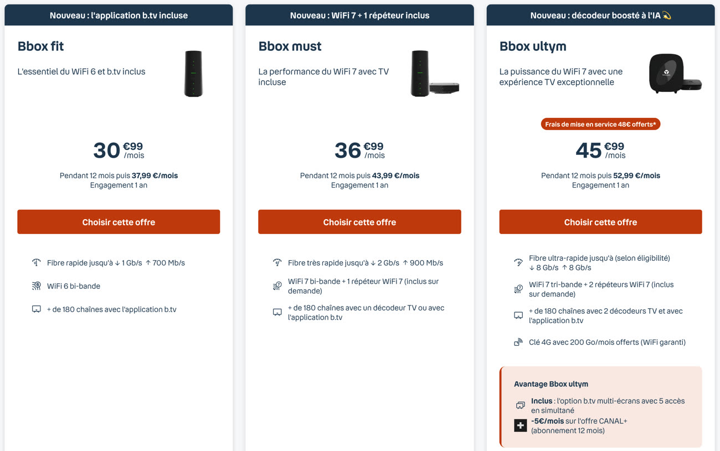
Task: Choose the Bbox must offer
Action: pyautogui.click(x=359, y=222)
